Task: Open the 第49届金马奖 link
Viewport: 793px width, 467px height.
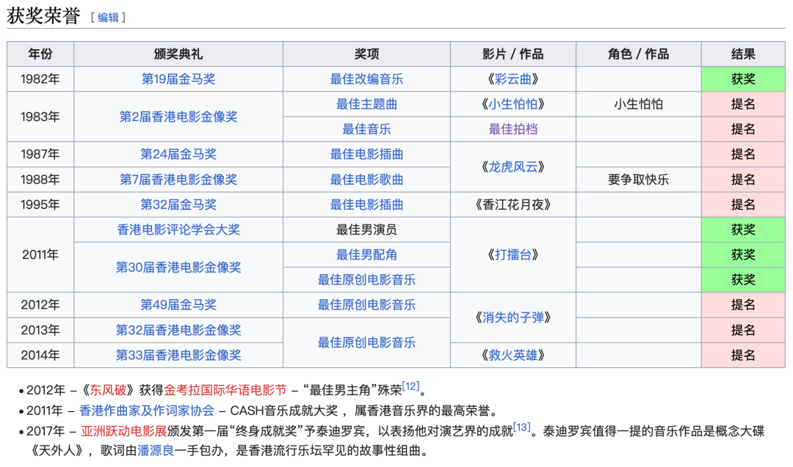Action: pyautogui.click(x=178, y=304)
